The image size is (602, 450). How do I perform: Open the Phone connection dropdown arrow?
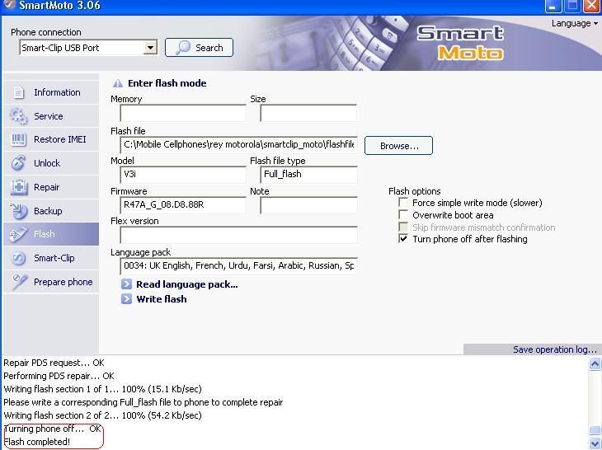pyautogui.click(x=150, y=48)
